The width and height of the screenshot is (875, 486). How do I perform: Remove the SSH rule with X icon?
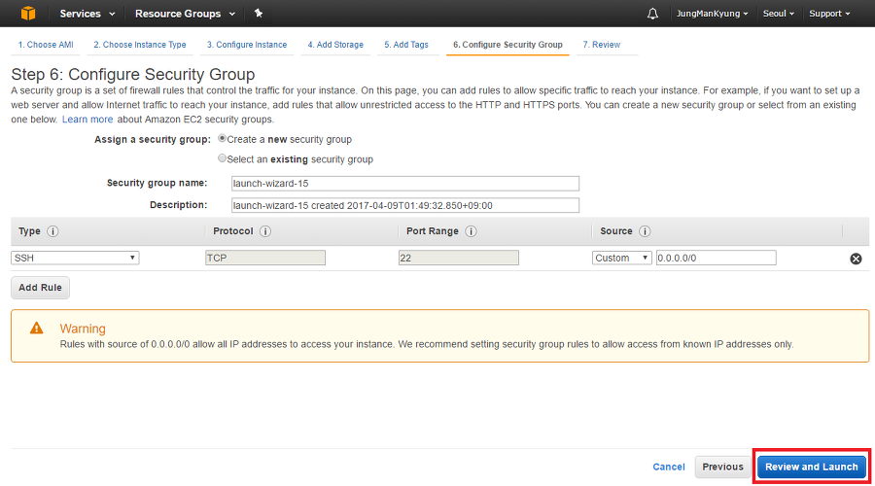[x=856, y=259]
